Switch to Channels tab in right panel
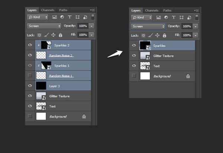Screen dimensions: 223x153 [152, 10]
